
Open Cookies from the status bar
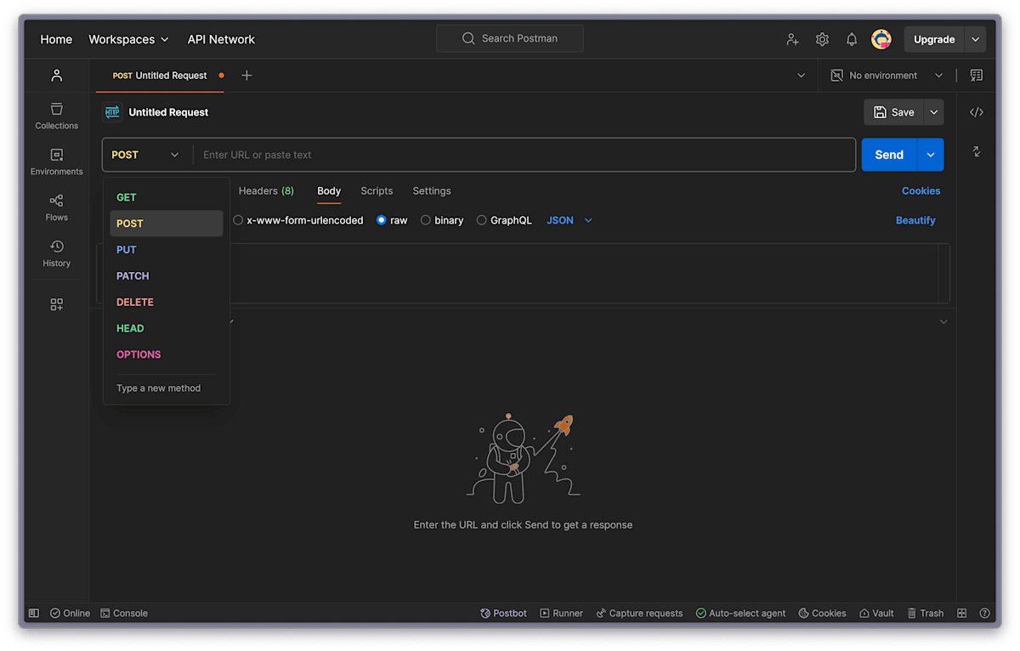[822, 613]
